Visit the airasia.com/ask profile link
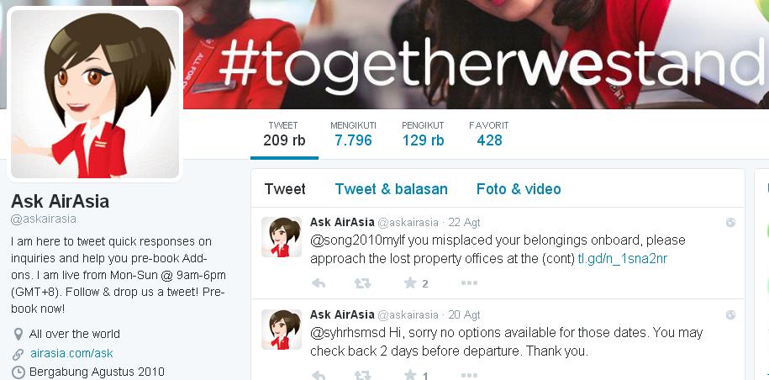Viewport: 769px width, 380px height. [71, 353]
